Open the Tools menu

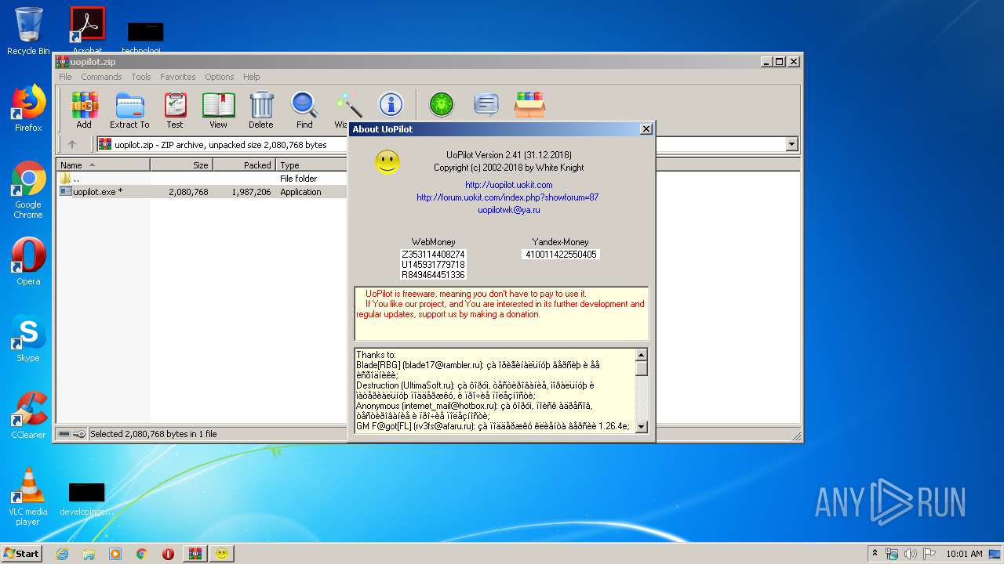click(x=141, y=77)
